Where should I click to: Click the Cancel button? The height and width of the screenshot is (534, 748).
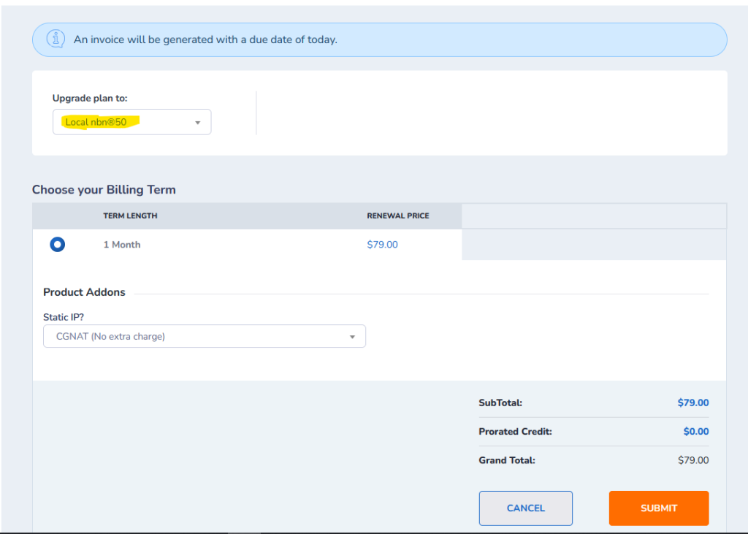pos(526,508)
